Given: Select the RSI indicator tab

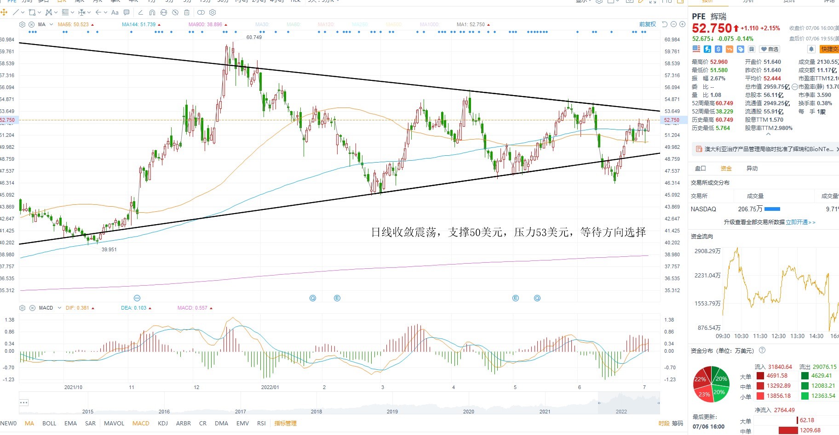Looking at the screenshot, I should [x=261, y=423].
